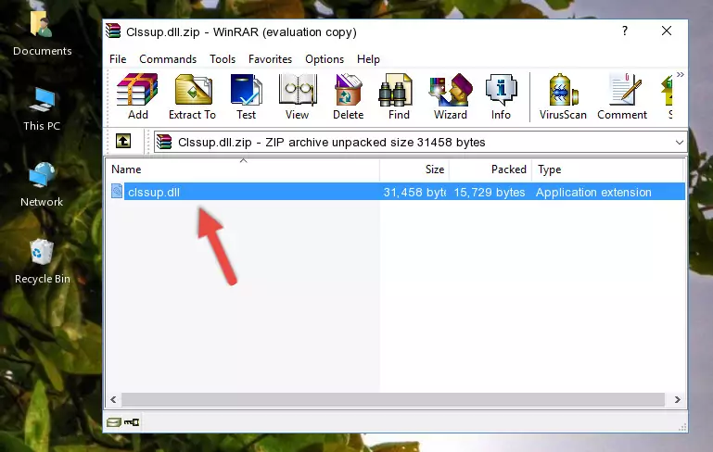713x452 pixels.
Task: Open the Favorites menu
Action: 270,59
